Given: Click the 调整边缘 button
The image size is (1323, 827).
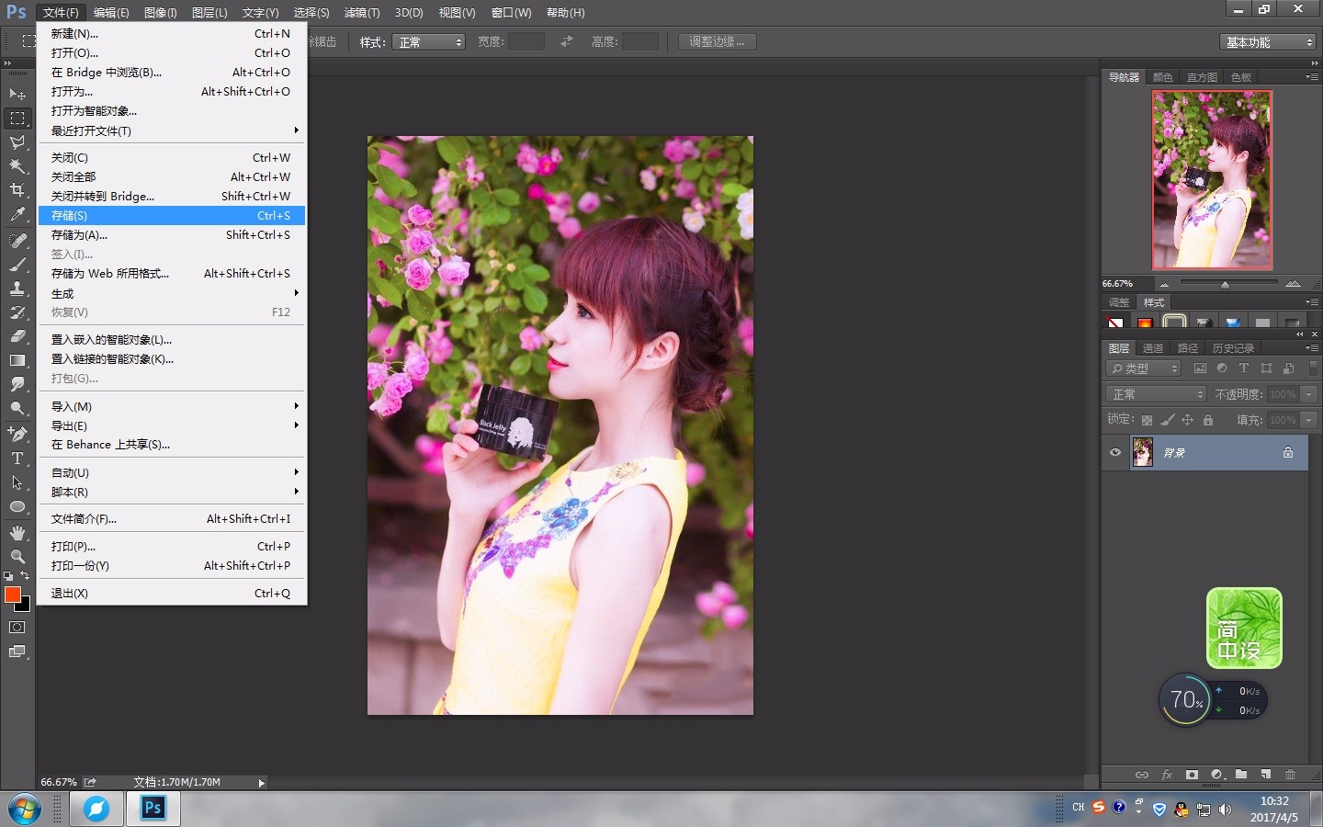Looking at the screenshot, I should point(718,42).
